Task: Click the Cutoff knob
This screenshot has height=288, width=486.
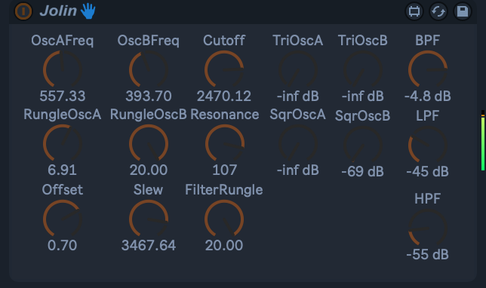Action: tap(224, 69)
